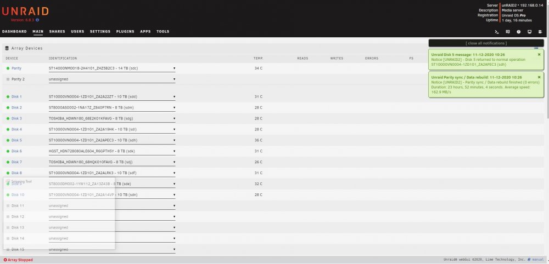This screenshot has width=549, height=264.
Task: Click the Unraid logo
Action: [25, 12]
